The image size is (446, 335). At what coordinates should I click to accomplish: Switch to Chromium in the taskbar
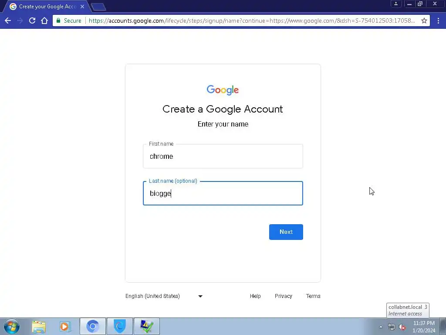click(x=92, y=326)
